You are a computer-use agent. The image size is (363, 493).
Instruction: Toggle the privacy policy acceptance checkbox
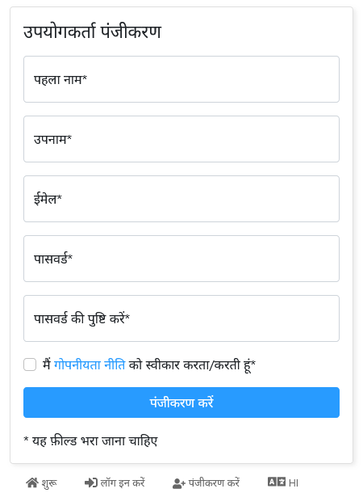(x=30, y=364)
